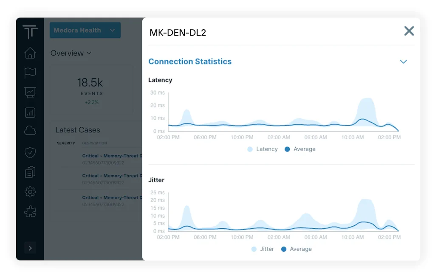The image size is (435, 275).
Task: Select the clipboard documents icon
Action: pos(30,172)
